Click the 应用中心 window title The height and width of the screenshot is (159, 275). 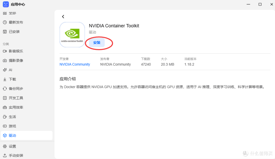point(18,4)
